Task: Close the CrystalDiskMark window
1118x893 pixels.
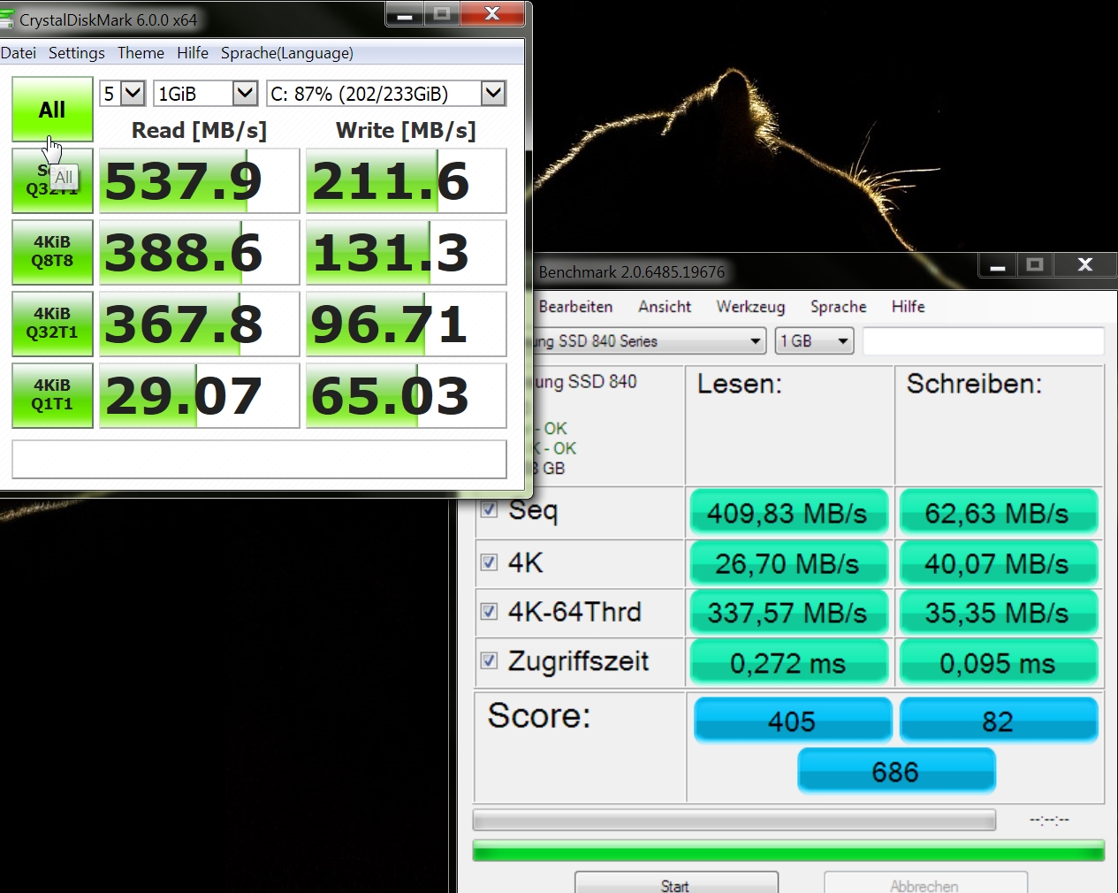Action: pos(493,14)
